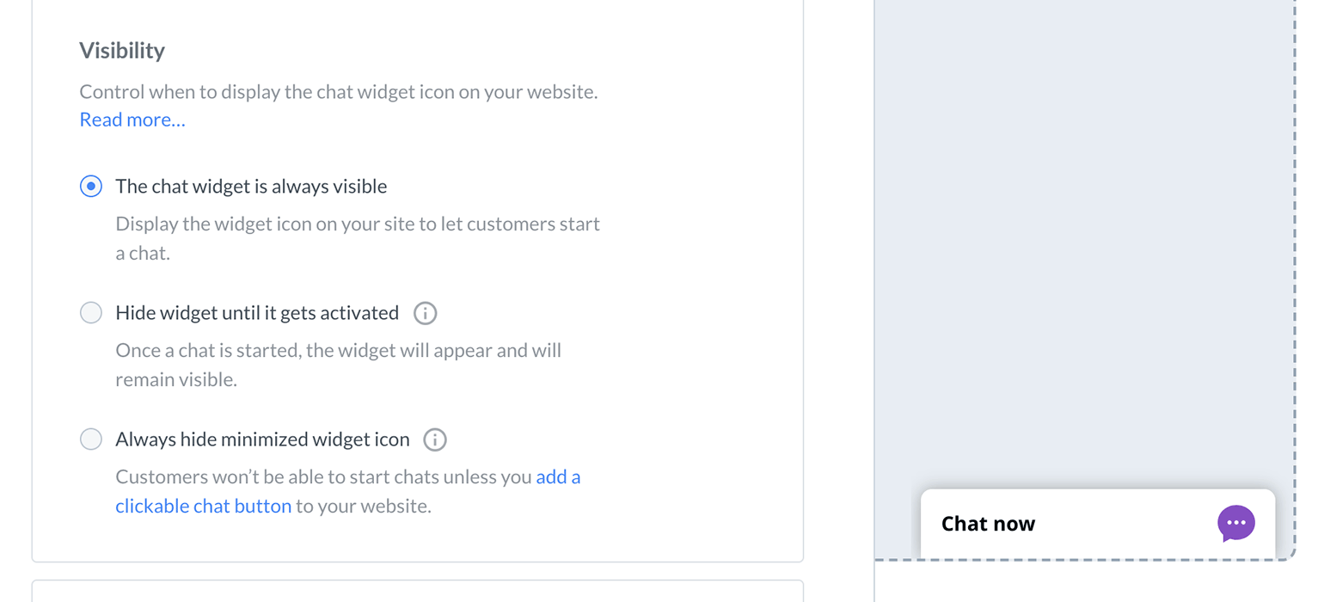Click the purple chat bubble icon in the preview

[x=1235, y=523]
